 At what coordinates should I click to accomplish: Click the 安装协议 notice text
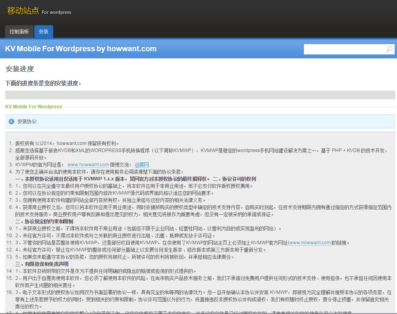click(x=27, y=121)
